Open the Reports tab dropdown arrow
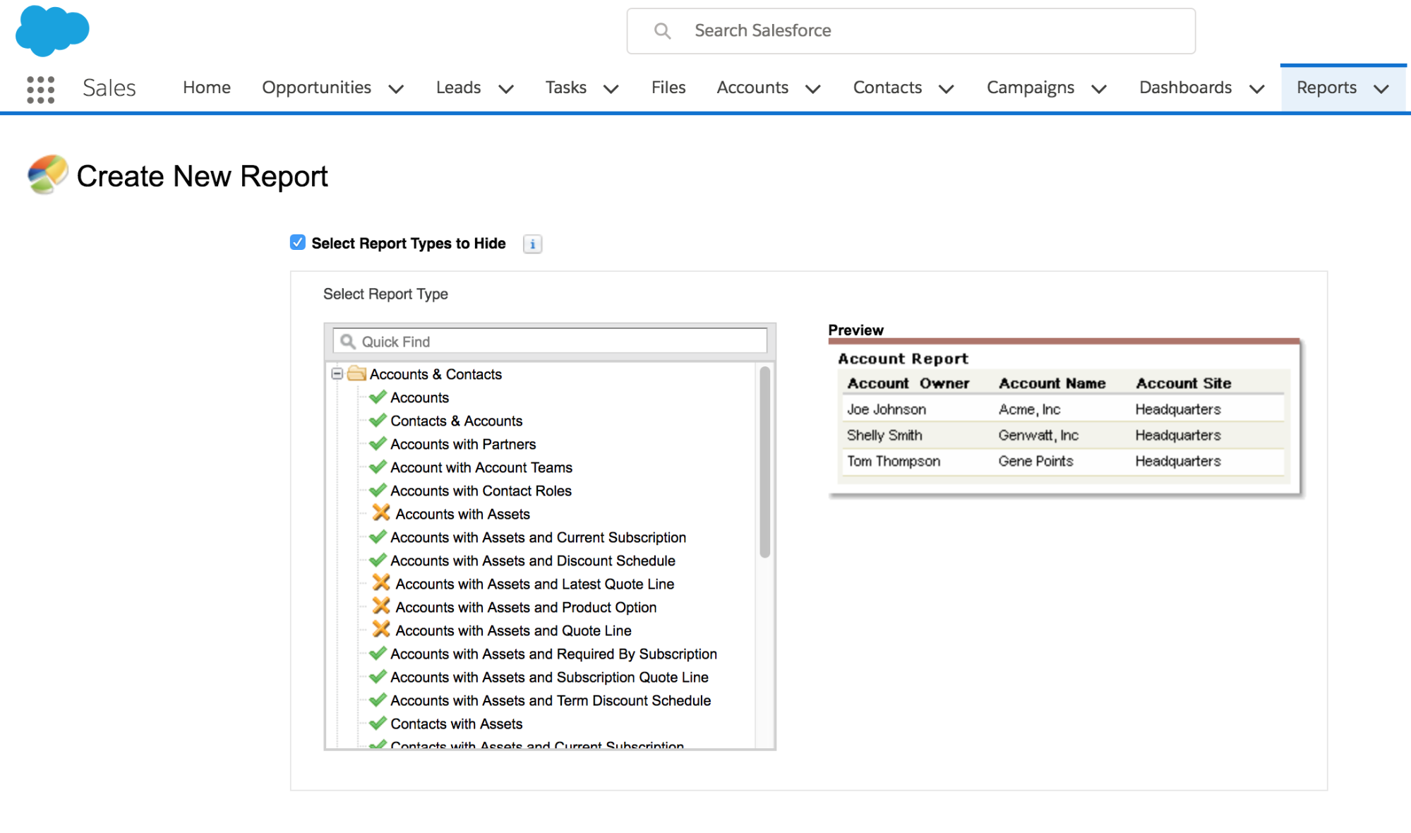The height and width of the screenshot is (833, 1411). 1381,89
